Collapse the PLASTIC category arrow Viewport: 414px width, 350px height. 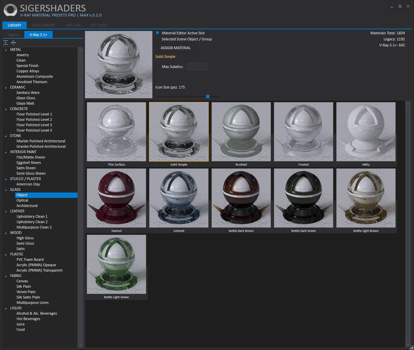pyautogui.click(x=6, y=254)
